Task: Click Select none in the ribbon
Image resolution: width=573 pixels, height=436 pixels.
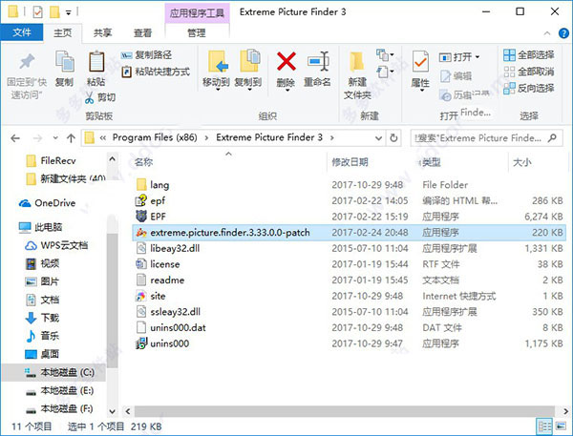Action: [x=528, y=72]
